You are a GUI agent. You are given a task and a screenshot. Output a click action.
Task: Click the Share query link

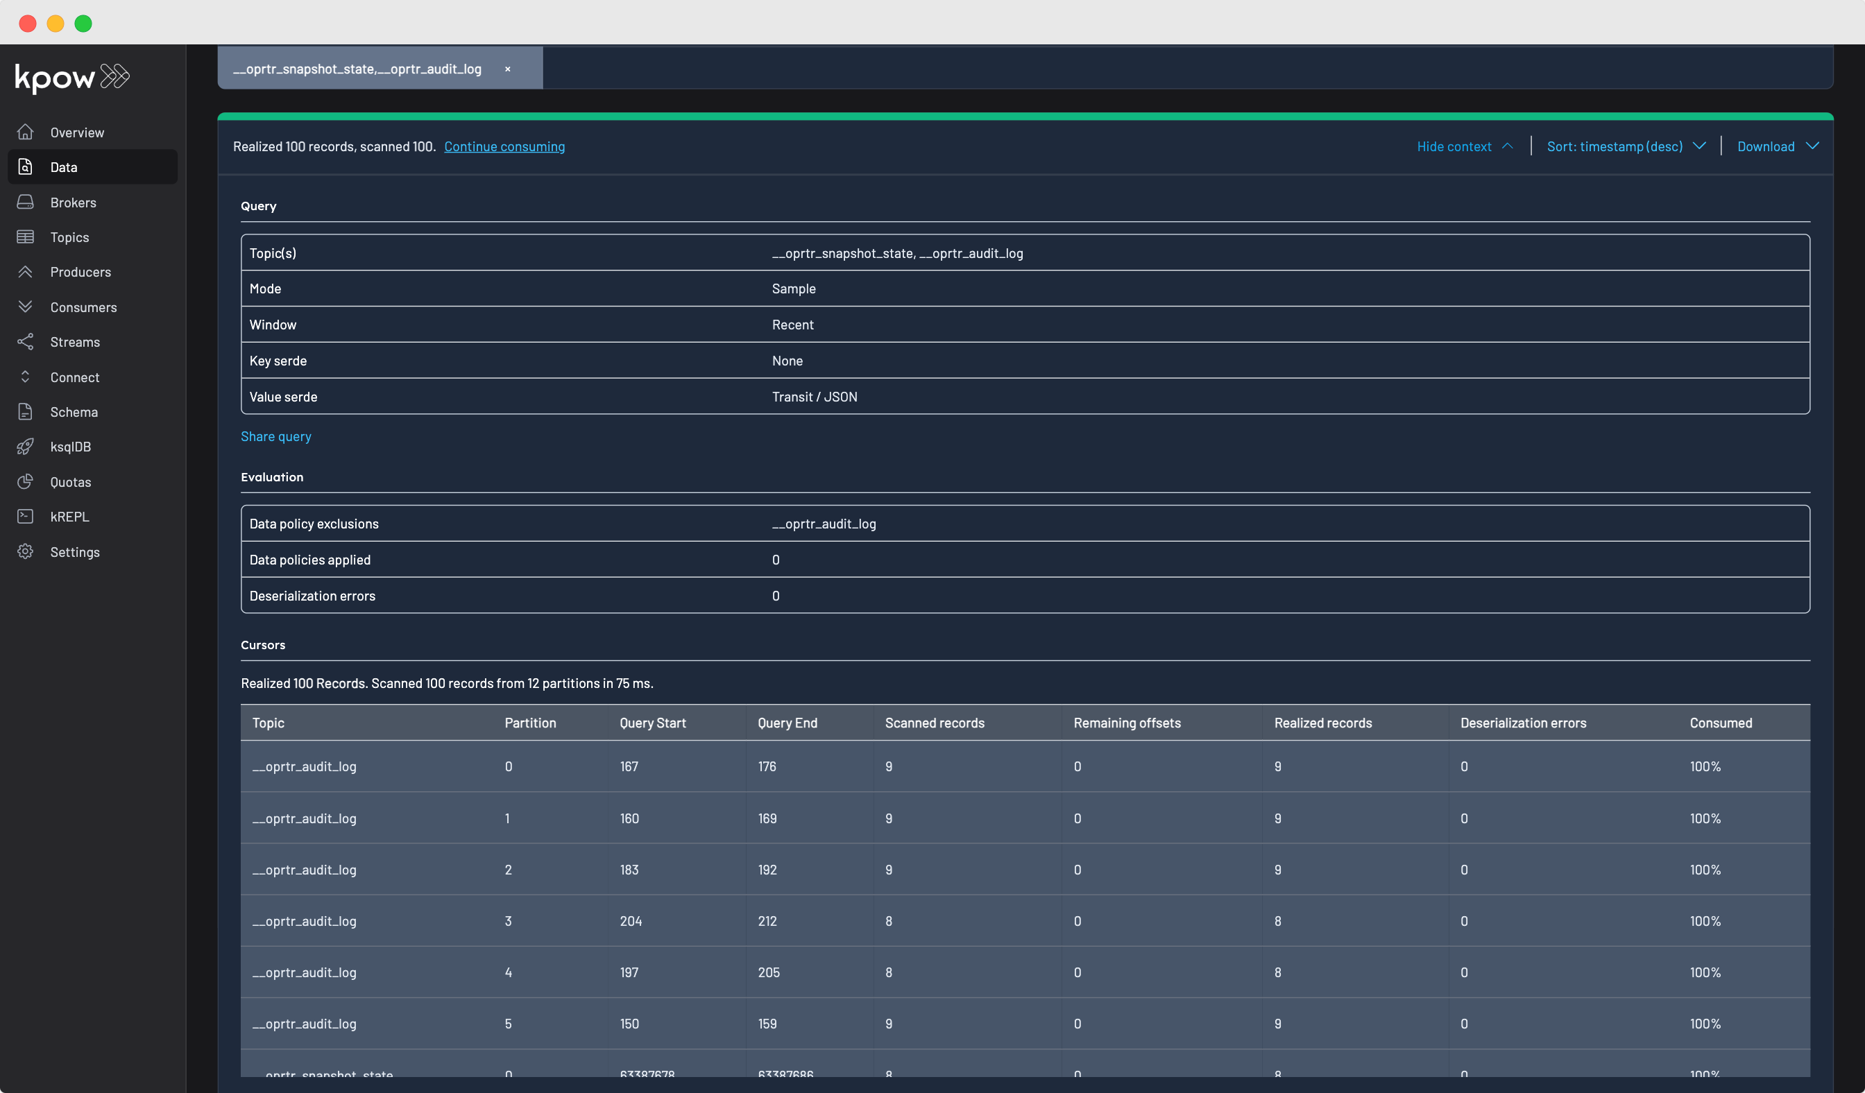(x=275, y=436)
